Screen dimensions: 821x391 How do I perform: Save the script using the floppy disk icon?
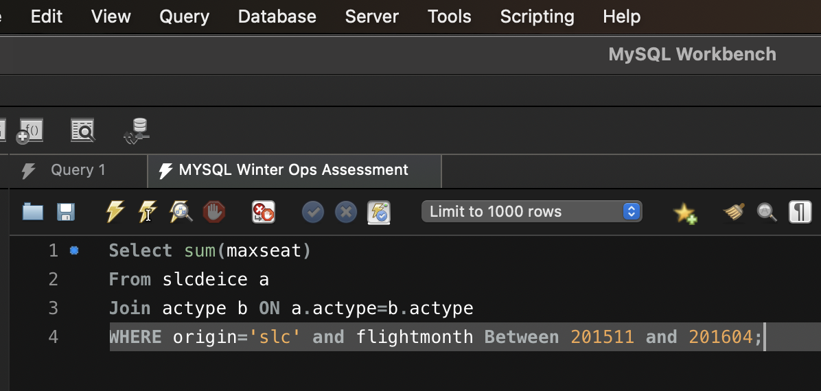(x=66, y=212)
